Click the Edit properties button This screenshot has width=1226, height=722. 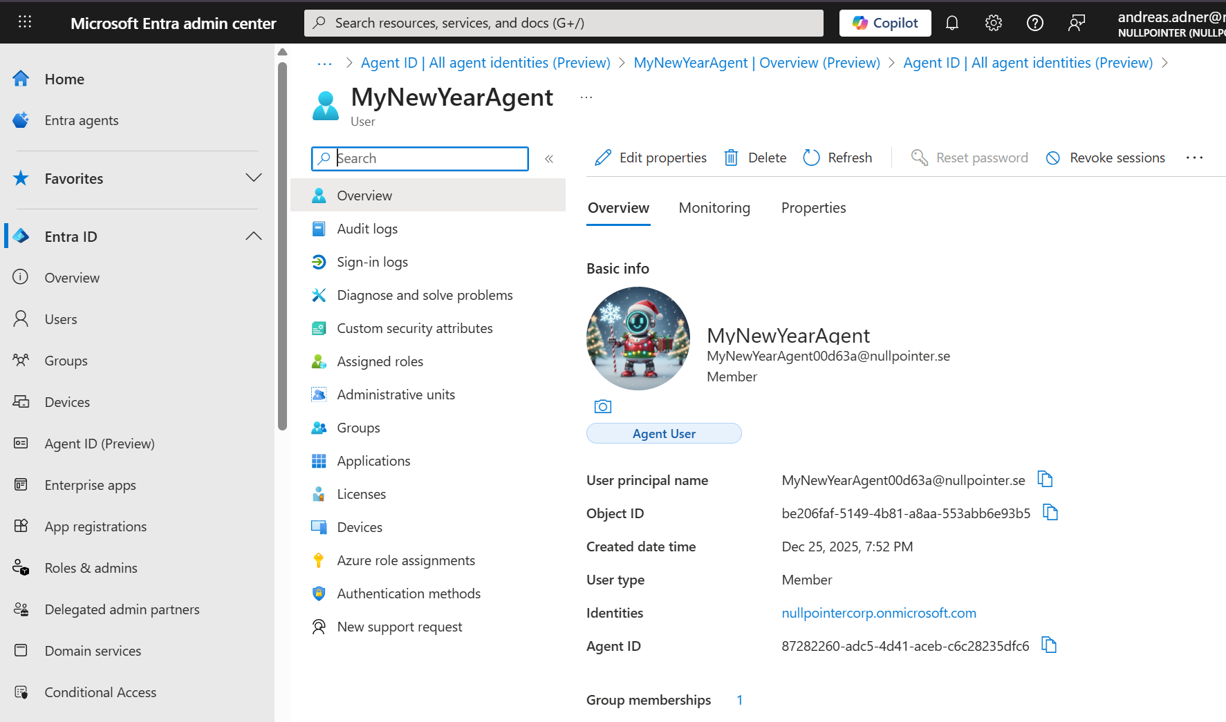[651, 158]
